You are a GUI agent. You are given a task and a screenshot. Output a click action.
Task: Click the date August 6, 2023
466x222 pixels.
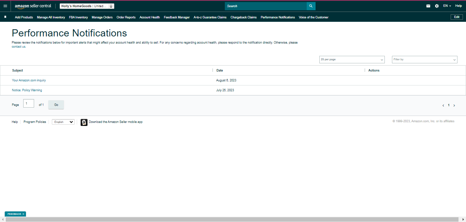click(226, 80)
